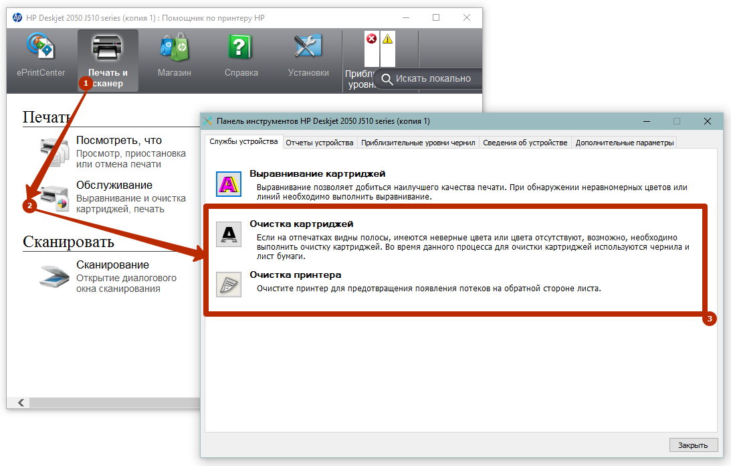This screenshot has height=466, width=731.
Task: Open ePrintCenter icon in toolbar
Action: tap(40, 48)
